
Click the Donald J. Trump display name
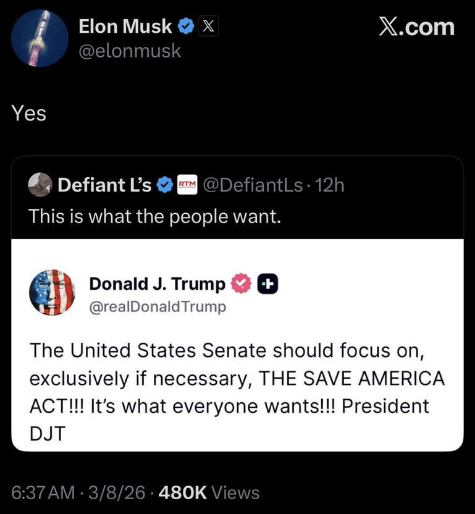pos(157,284)
